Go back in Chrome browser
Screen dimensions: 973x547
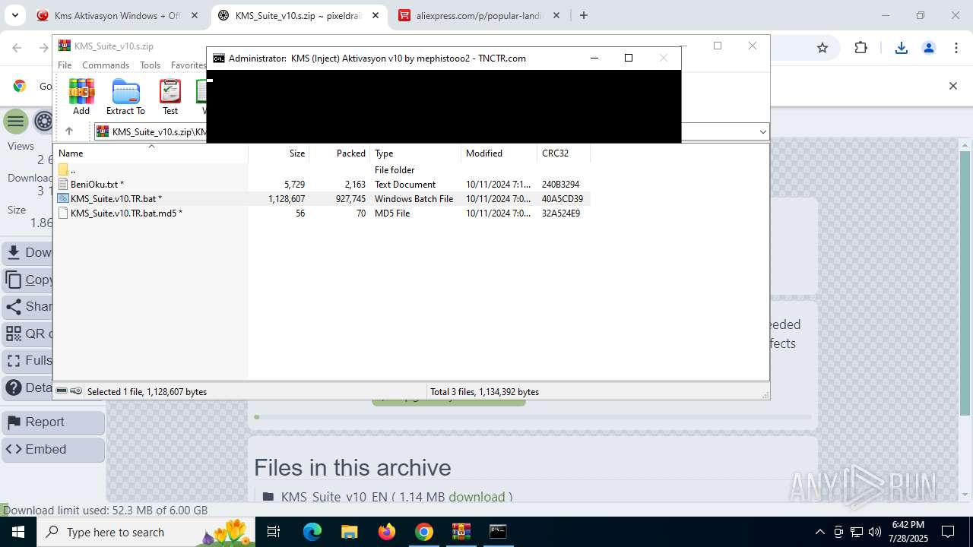click(17, 48)
